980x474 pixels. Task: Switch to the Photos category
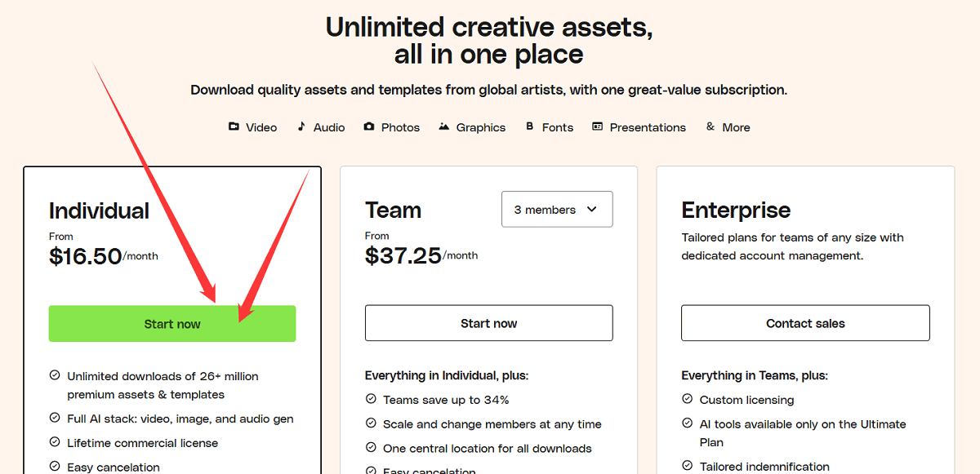400,127
